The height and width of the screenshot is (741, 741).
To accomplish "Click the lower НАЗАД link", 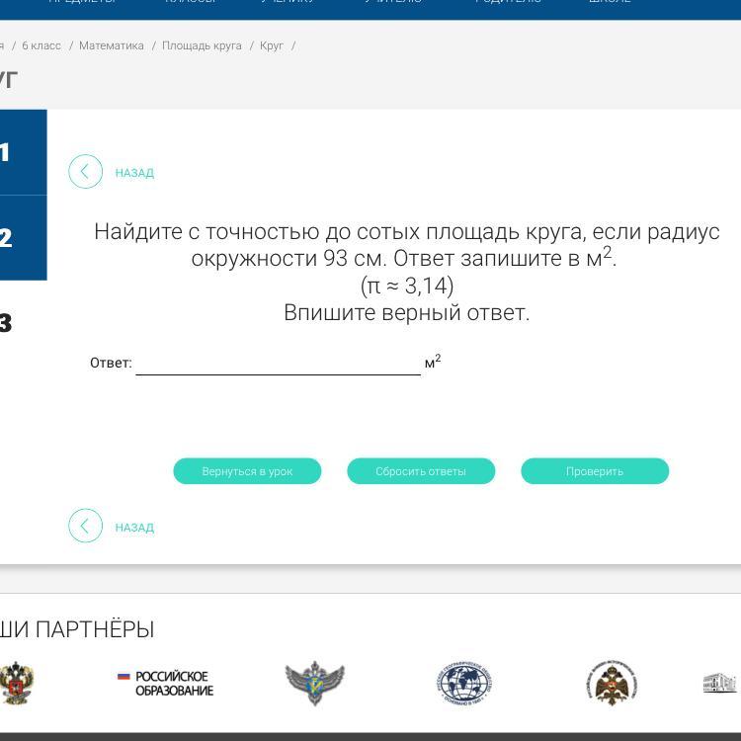I will (x=134, y=528).
